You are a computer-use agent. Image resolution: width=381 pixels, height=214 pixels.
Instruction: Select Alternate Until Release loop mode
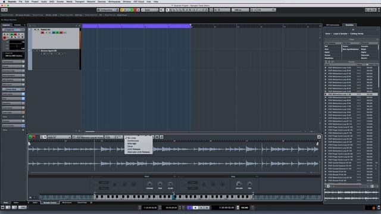139,152
